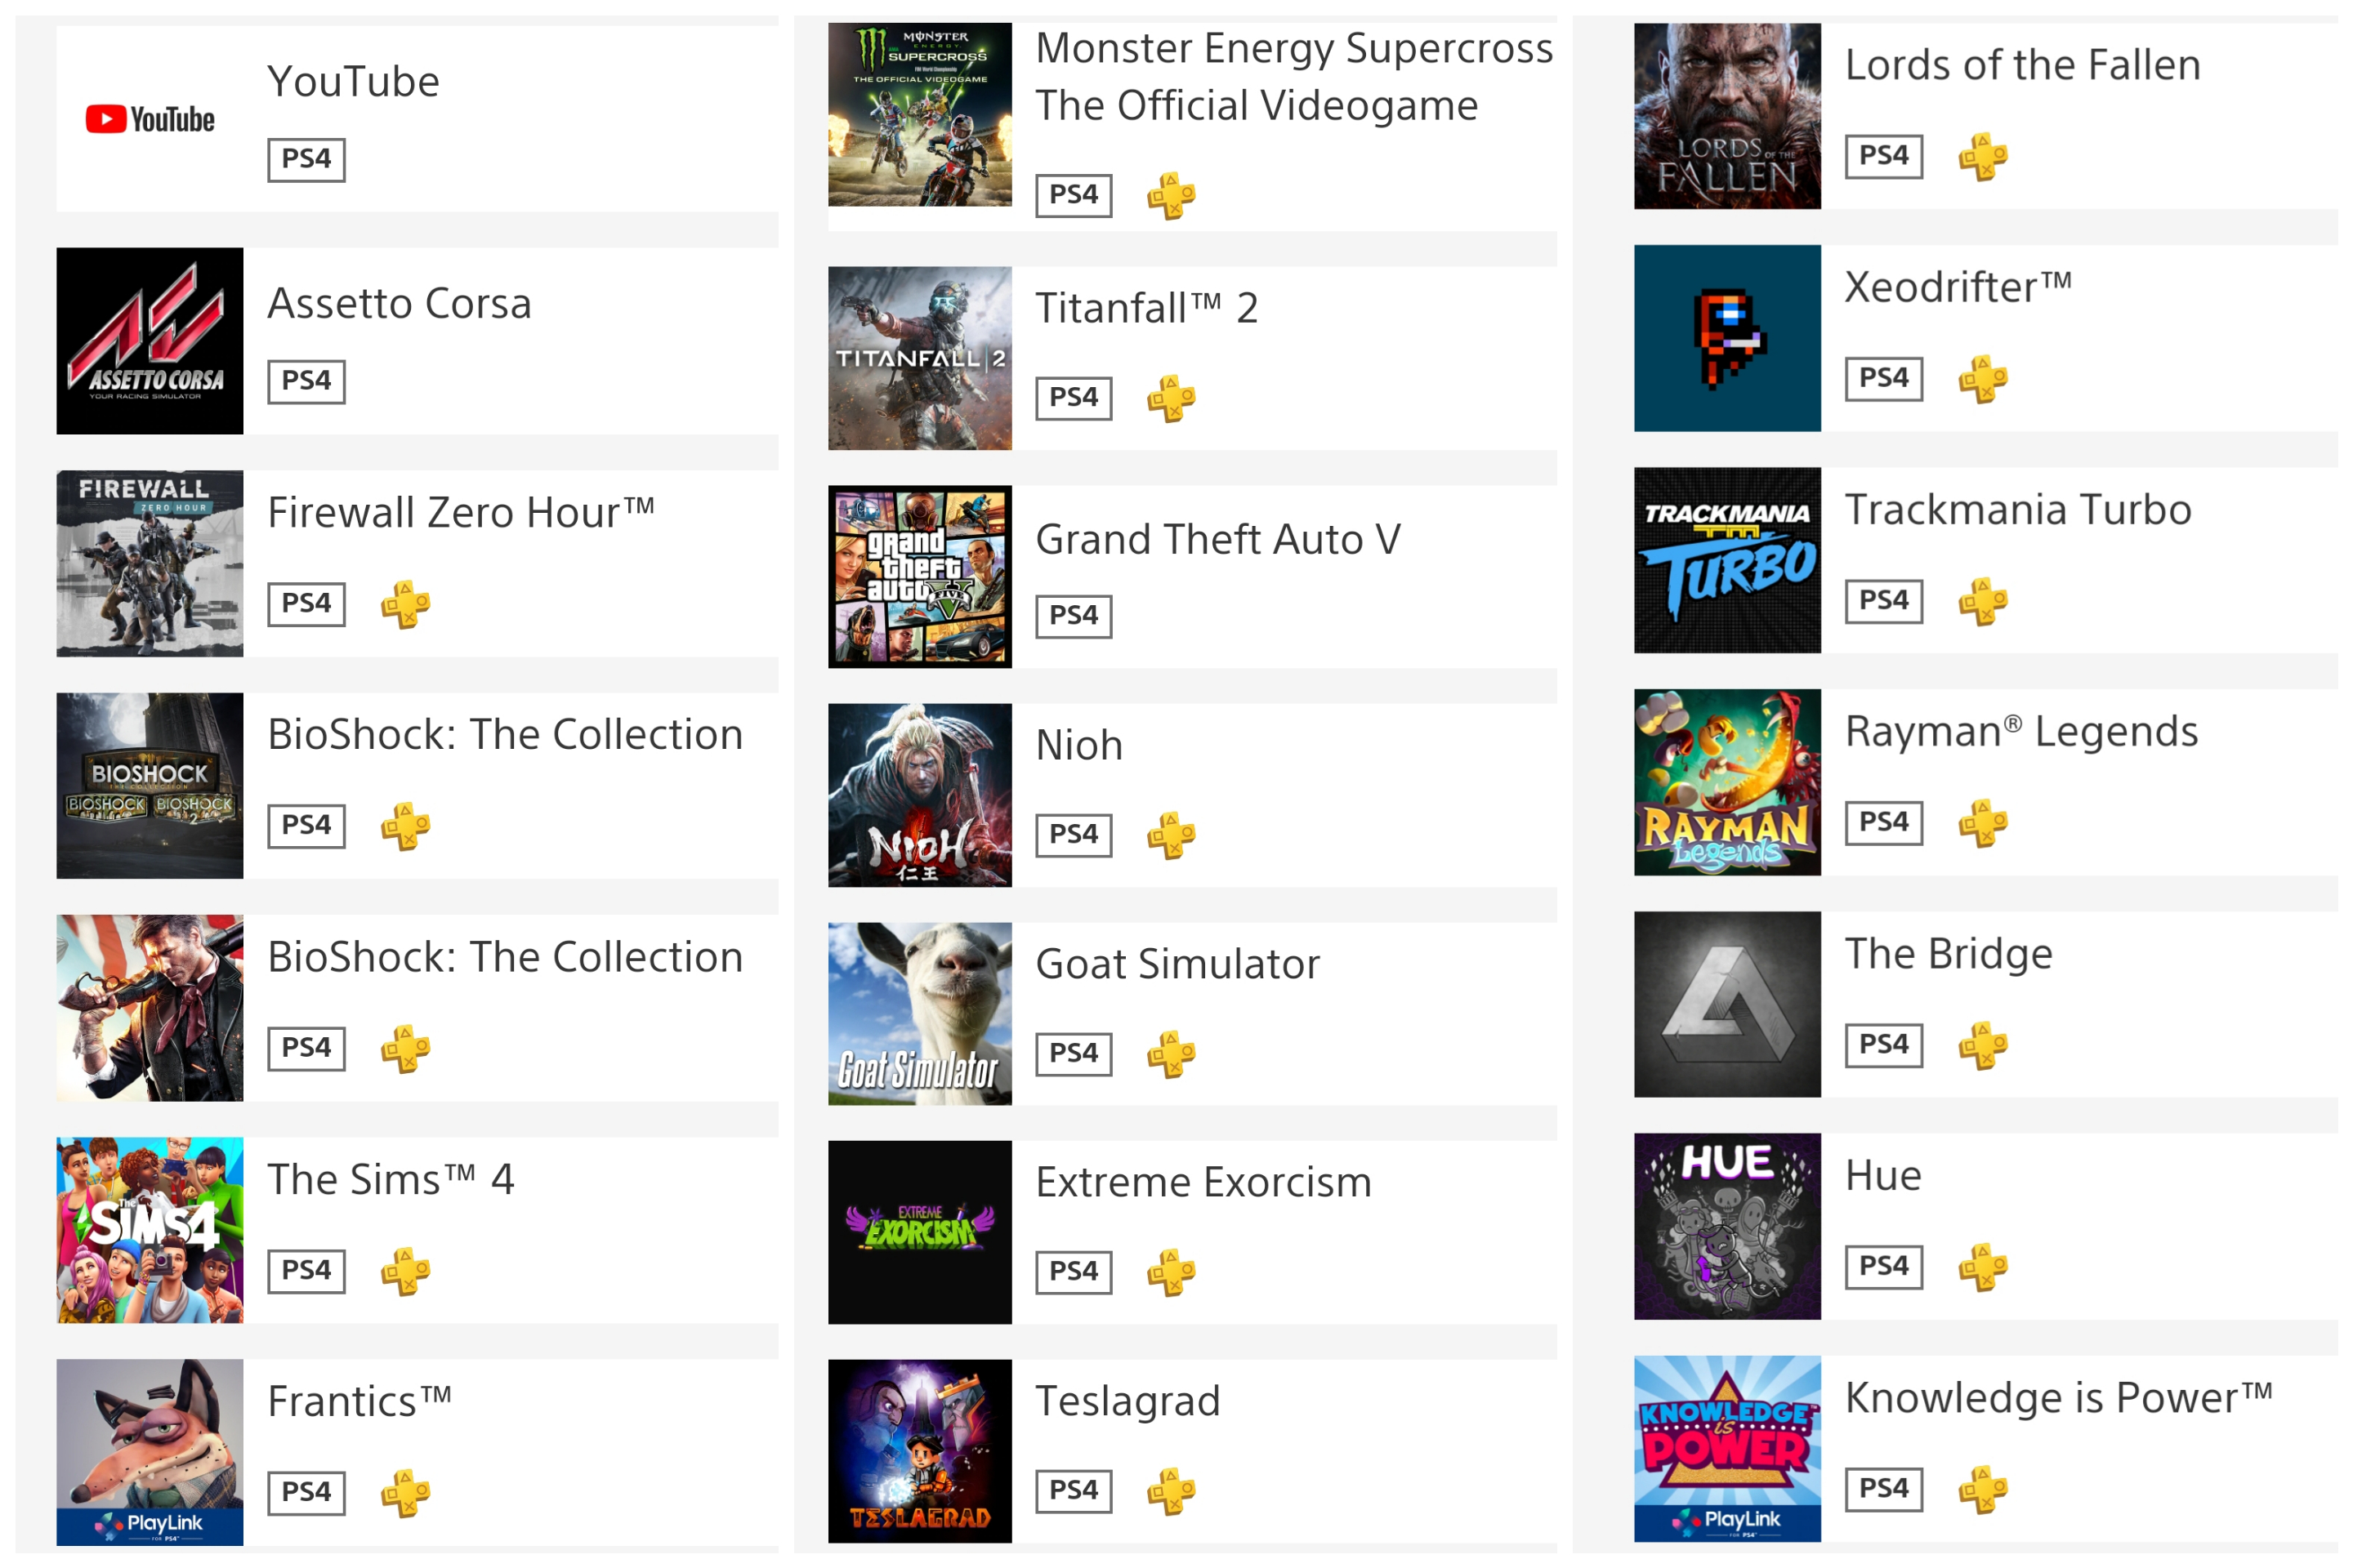Click the PS4 badge under Assetto Corsa
This screenshot has width=2353, height=1568.
click(306, 382)
